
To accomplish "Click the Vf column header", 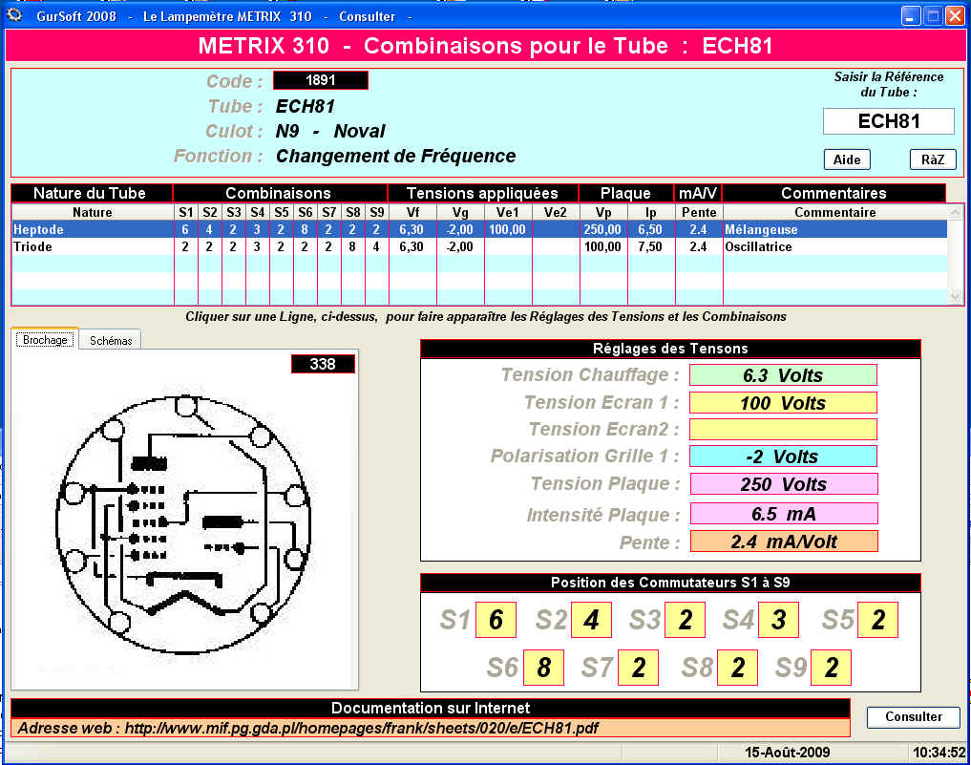I will tap(412, 212).
